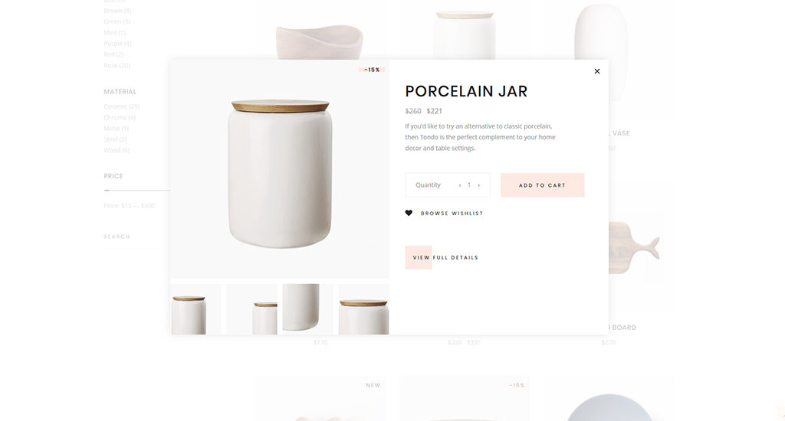This screenshot has width=785, height=421.
Task: Open View Full Details link
Action: click(x=445, y=257)
